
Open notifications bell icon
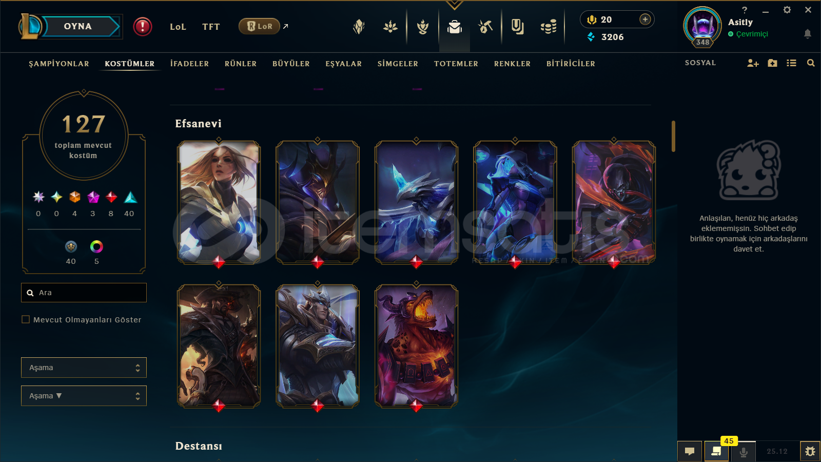click(x=807, y=34)
